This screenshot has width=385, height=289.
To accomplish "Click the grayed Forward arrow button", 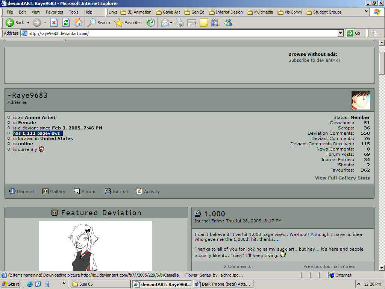I will [x=37, y=23].
